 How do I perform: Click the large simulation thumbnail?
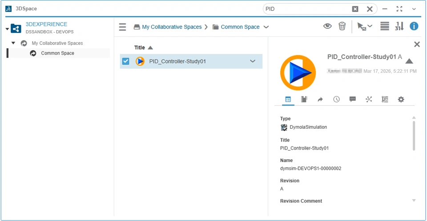pos(298,73)
